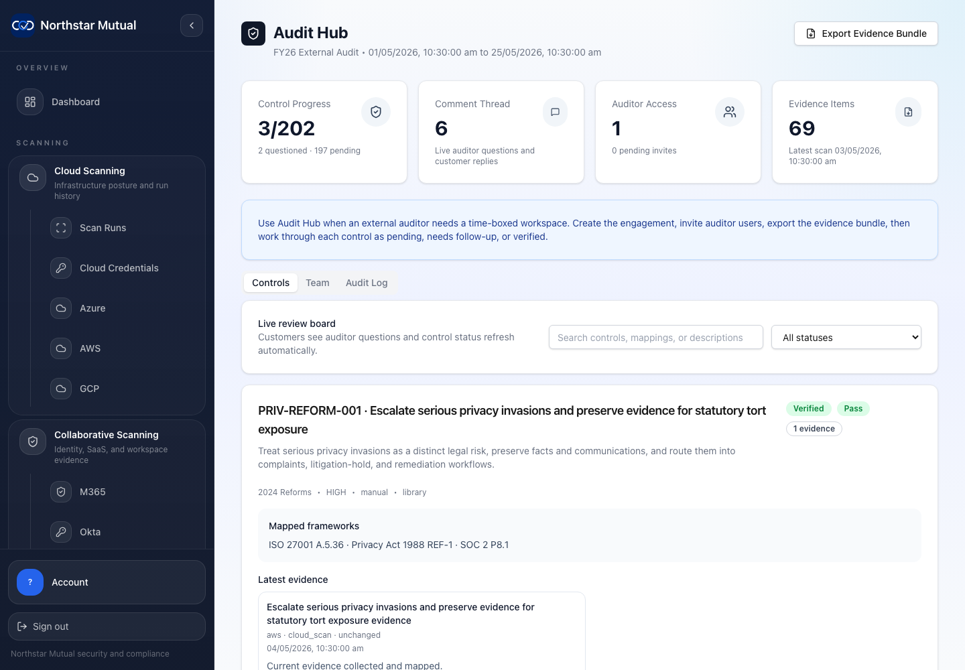Viewport: 965px width, 670px height.
Task: Click the Auditor Access users icon
Action: coord(730,112)
